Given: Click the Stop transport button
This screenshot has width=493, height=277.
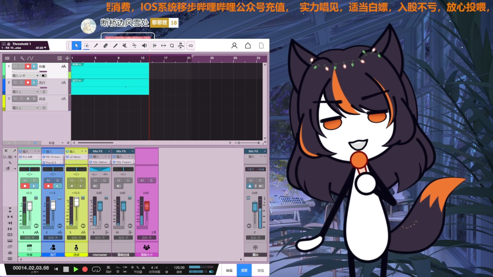Looking at the screenshot, I should click(66, 269).
